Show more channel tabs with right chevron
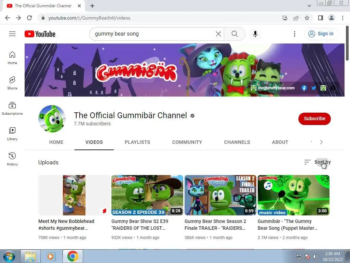Image resolution: width=350 pixels, height=263 pixels. 321,142
